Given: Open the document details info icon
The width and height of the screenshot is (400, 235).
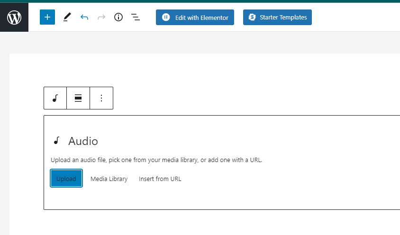Looking at the screenshot, I should point(118,17).
